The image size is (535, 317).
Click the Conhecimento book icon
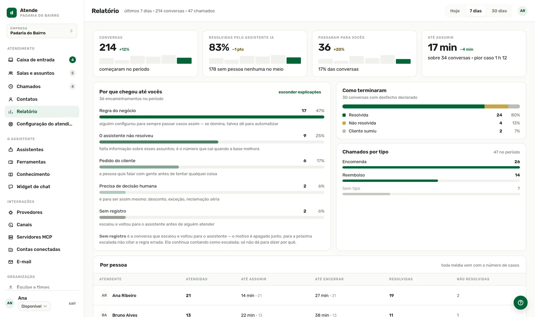click(x=11, y=174)
